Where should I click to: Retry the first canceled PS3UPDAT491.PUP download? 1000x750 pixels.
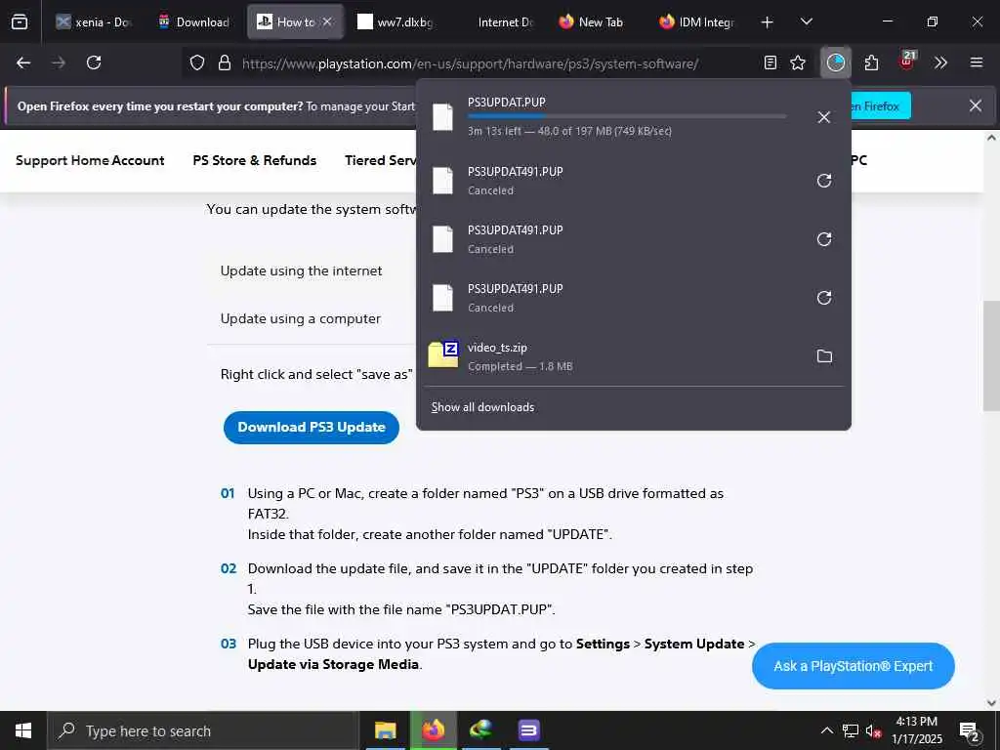(824, 181)
